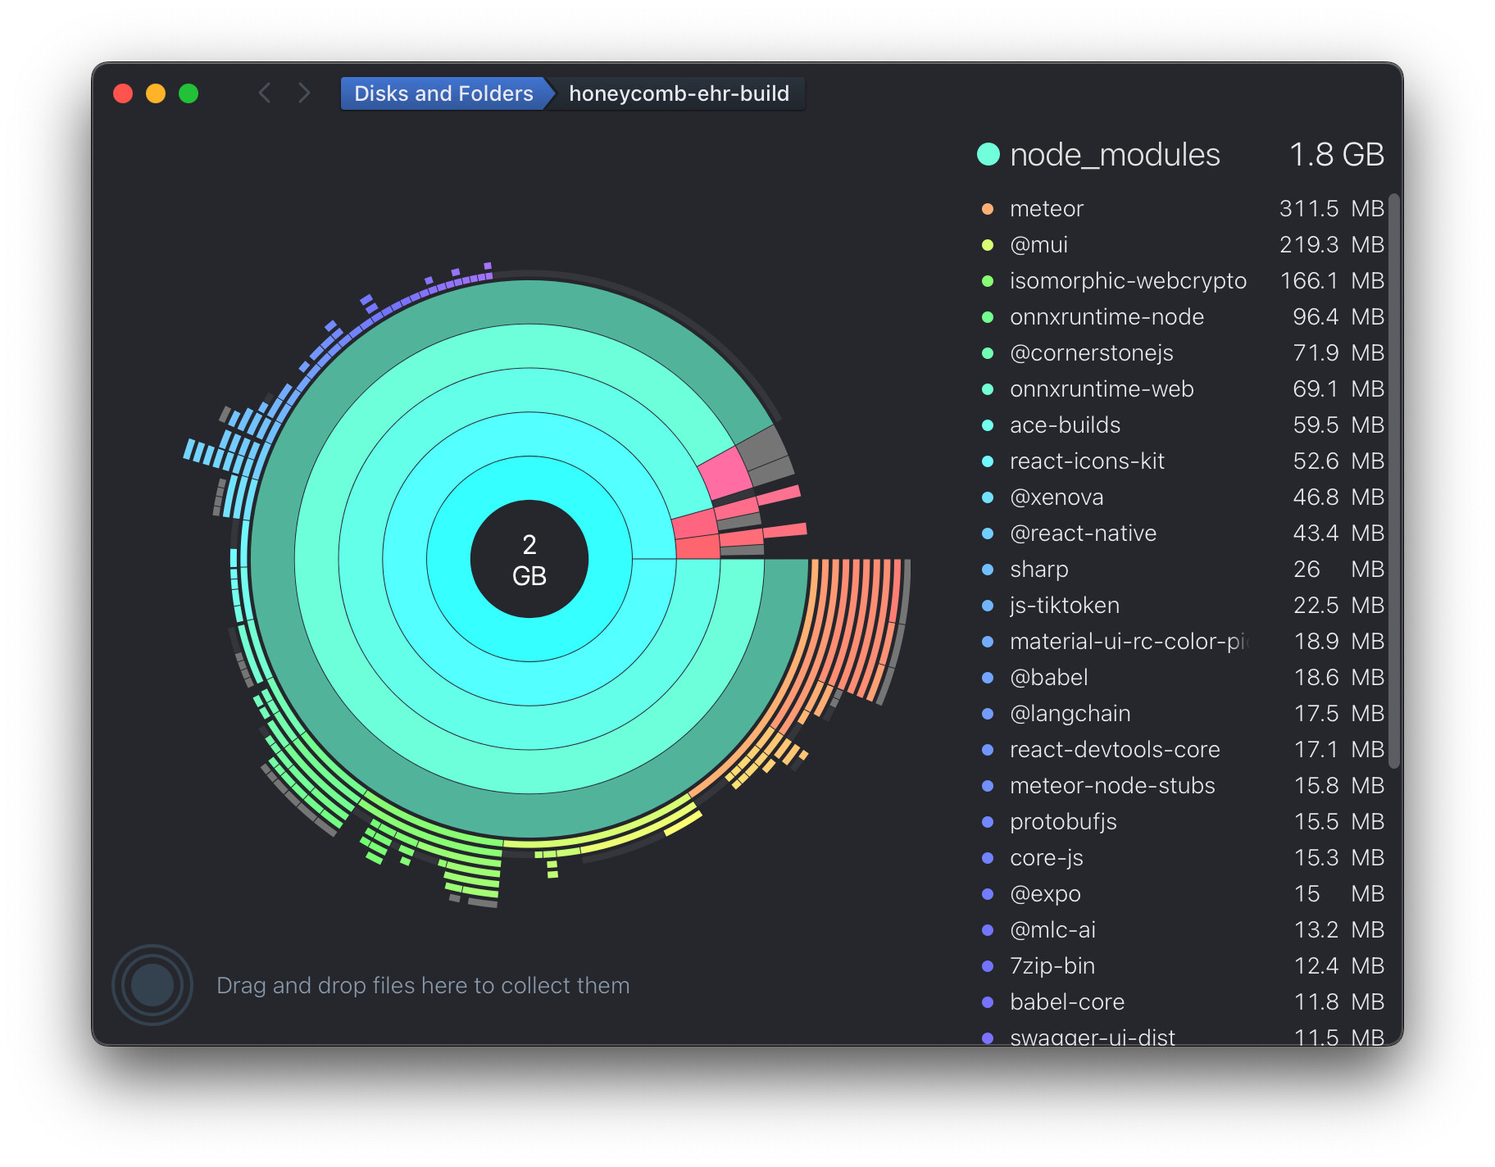Select honeycomb-ehr-build breadcrumb
Viewport: 1495px width, 1167px height.
[x=679, y=93]
